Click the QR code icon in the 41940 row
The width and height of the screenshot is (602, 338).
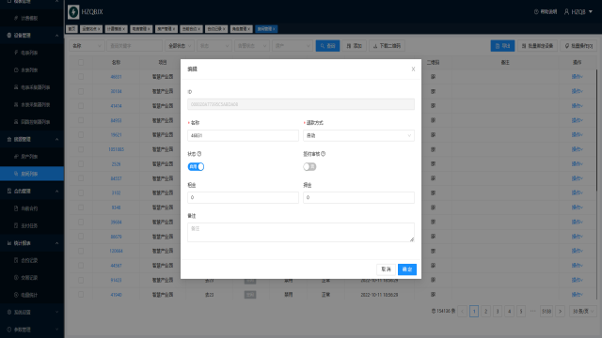[433, 294]
